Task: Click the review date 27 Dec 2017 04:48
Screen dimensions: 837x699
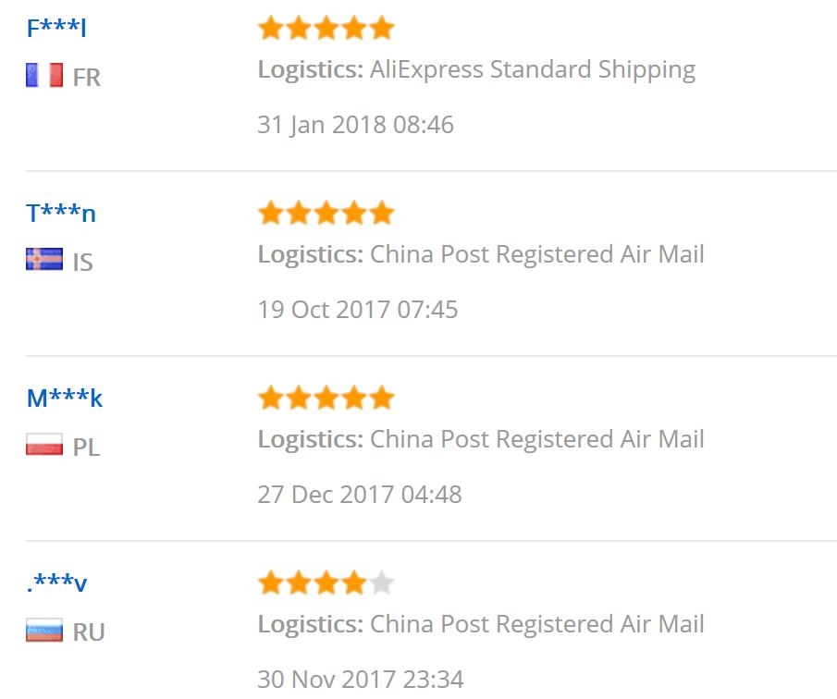Action: coord(360,495)
